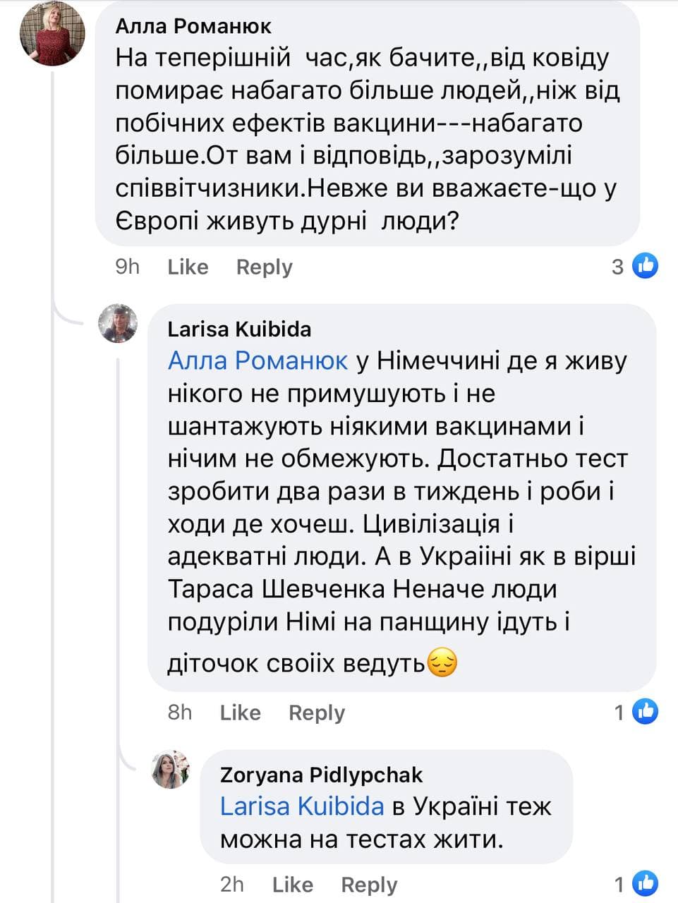Image resolution: width=678 pixels, height=903 pixels.
Task: Open Larisa Kuibida's profile avatar
Action: pyautogui.click(x=118, y=324)
